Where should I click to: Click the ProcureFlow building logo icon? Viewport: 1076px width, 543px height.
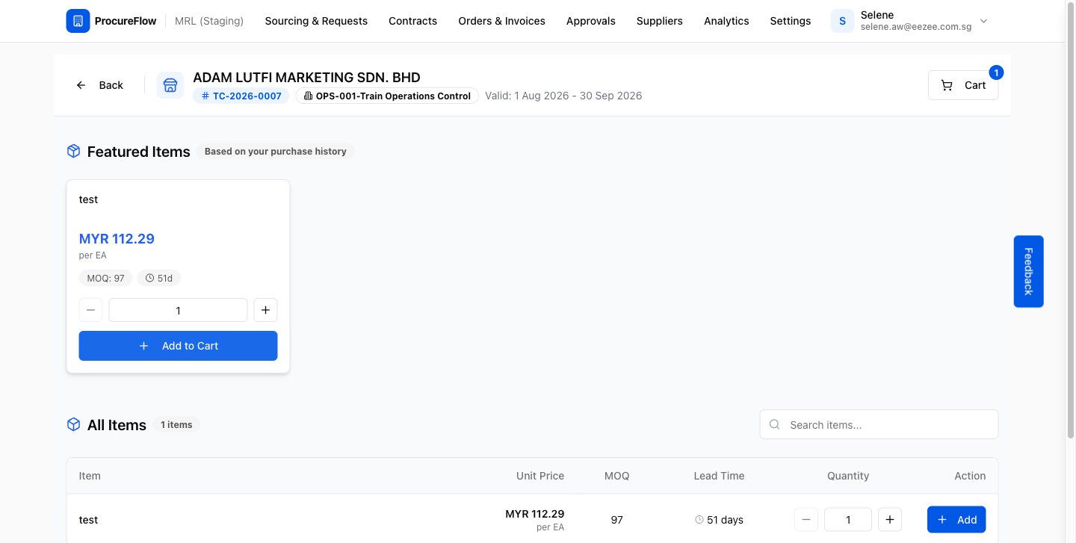(x=78, y=21)
